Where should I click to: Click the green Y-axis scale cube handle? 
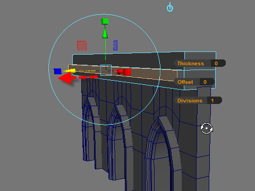point(105,21)
